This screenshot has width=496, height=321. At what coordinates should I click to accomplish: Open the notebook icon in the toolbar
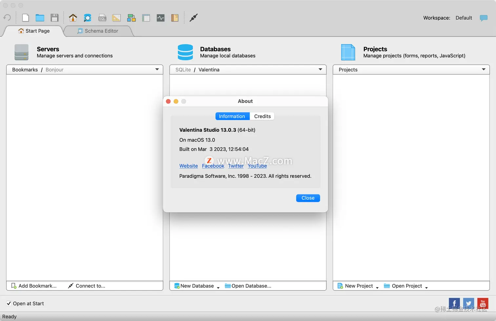click(x=175, y=18)
